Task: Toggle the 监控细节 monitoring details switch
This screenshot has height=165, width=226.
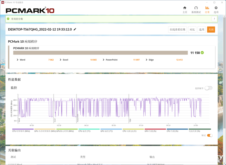Action: pyautogui.click(x=209, y=88)
